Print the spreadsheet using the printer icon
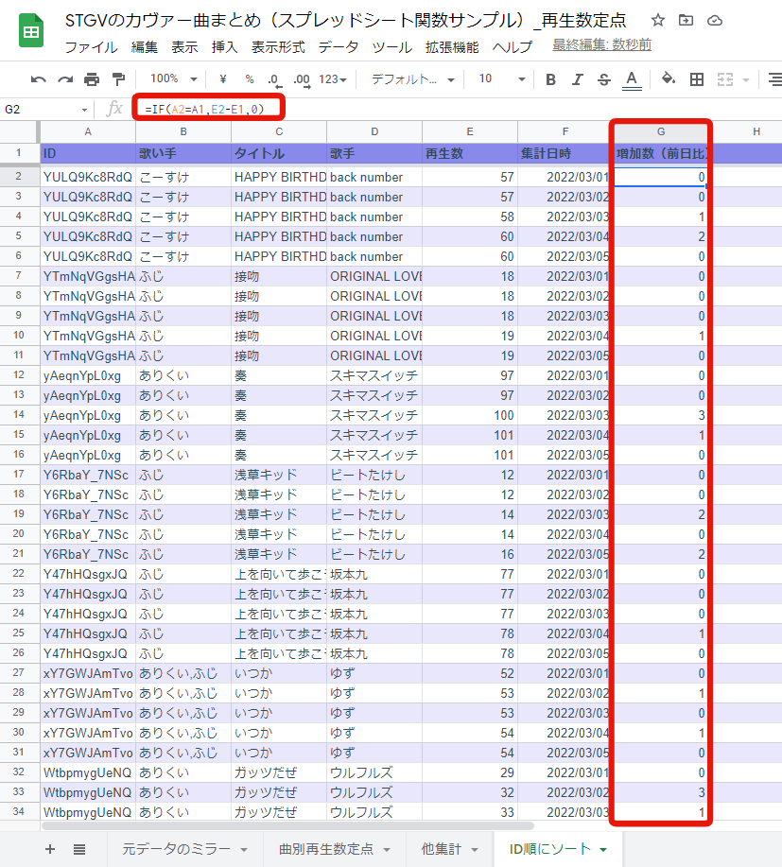The image size is (782, 867). point(92,79)
